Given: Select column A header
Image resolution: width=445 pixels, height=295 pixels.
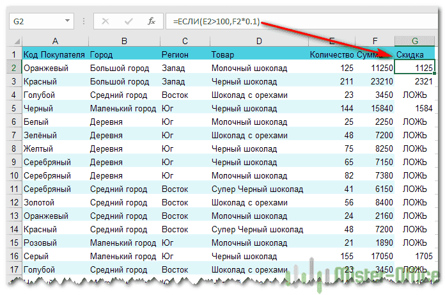Looking at the screenshot, I should tap(55, 42).
